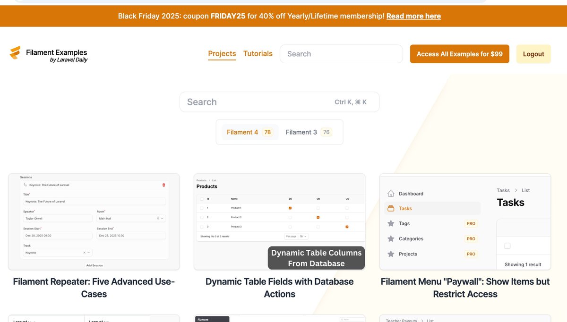Click the star icon next to Categories
The image size is (567, 322).
[x=391, y=238]
